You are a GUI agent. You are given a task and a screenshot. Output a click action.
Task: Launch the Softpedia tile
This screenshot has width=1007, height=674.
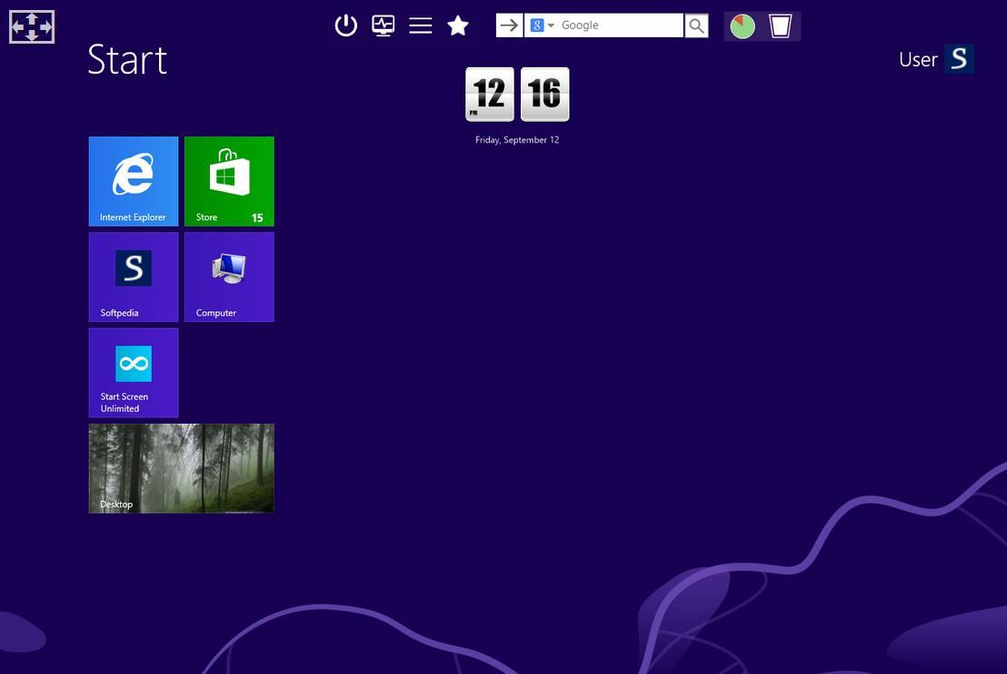click(133, 277)
